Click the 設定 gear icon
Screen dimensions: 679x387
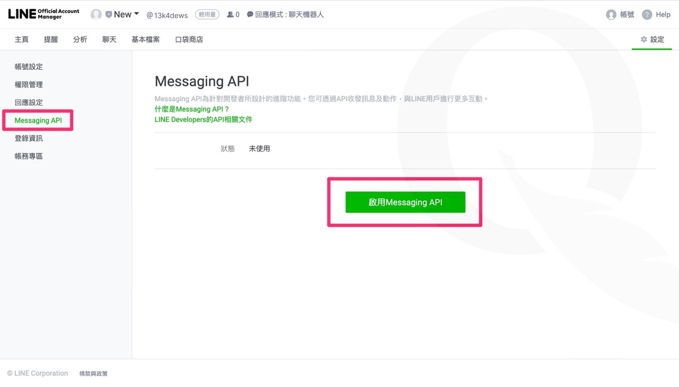[643, 40]
